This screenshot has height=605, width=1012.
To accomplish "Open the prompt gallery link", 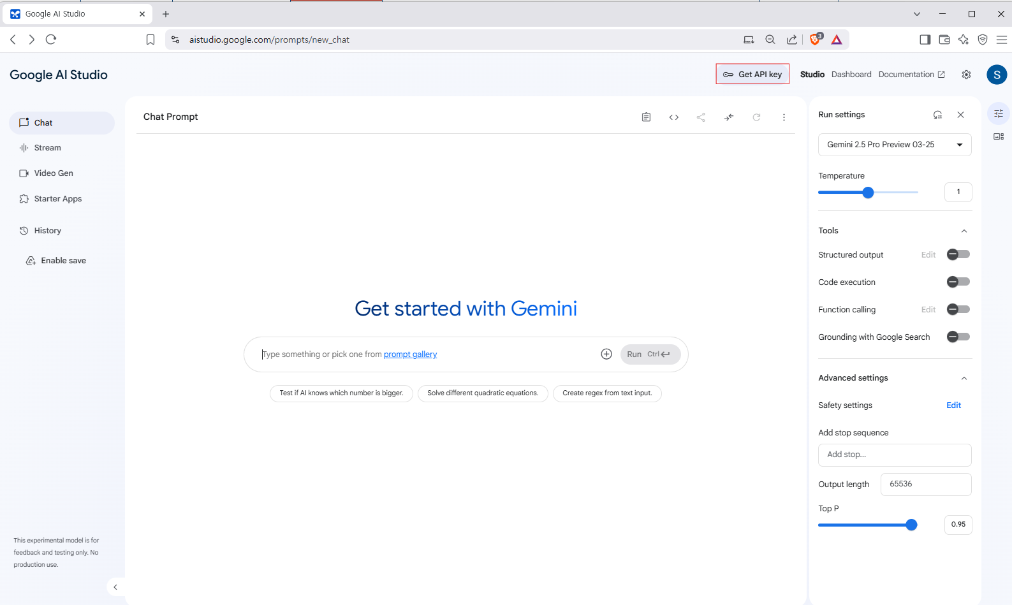I will click(410, 354).
